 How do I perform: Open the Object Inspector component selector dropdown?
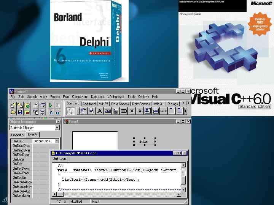57,128
